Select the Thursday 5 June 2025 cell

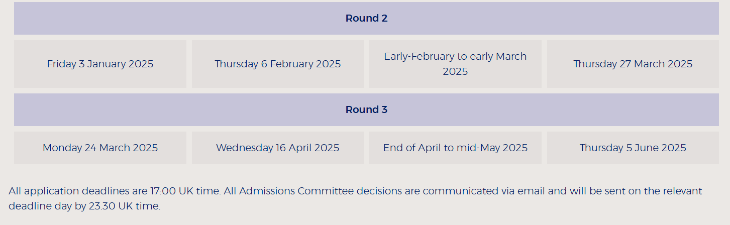633,148
